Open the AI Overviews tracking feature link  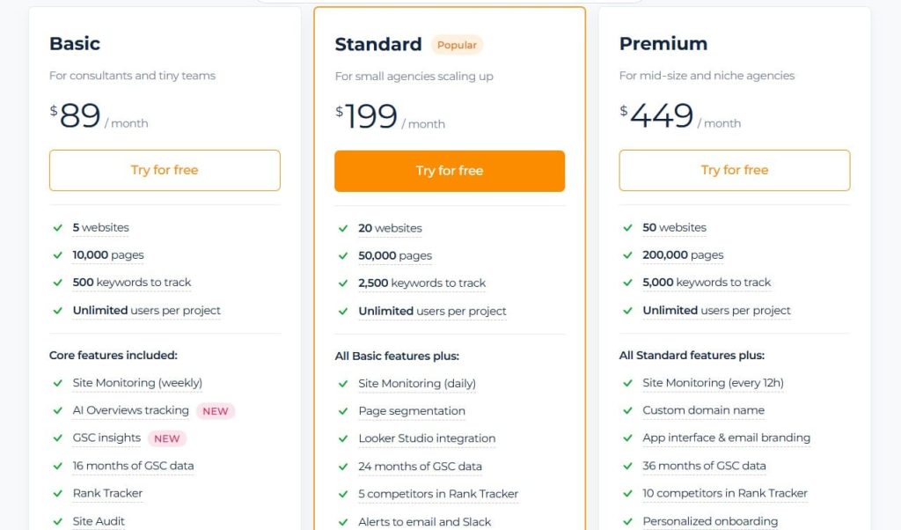(x=131, y=410)
